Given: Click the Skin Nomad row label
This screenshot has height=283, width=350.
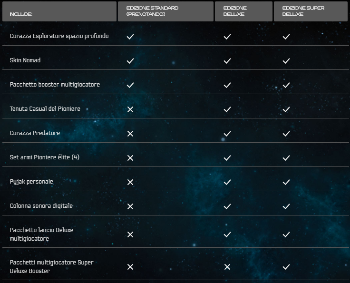Looking at the screenshot, I should 25,60.
